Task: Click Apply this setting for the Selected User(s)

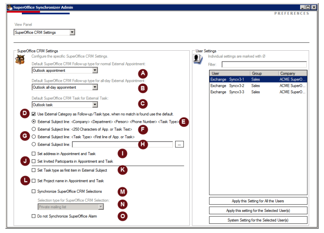Action: point(258,210)
